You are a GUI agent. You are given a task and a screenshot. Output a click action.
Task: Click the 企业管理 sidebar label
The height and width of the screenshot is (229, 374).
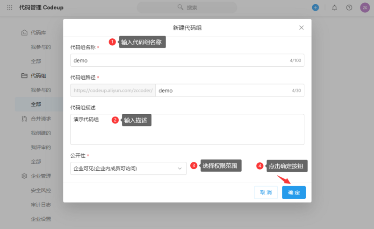(41, 176)
